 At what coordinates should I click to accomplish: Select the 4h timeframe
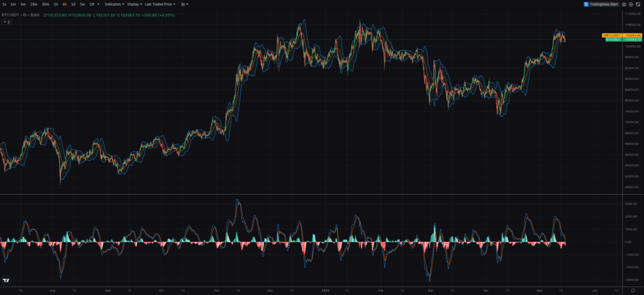64,4
